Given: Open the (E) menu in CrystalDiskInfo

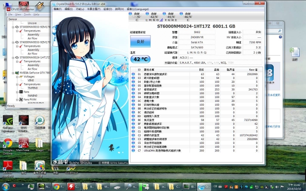Looking at the screenshot, I should pyautogui.click(x=68, y=9).
